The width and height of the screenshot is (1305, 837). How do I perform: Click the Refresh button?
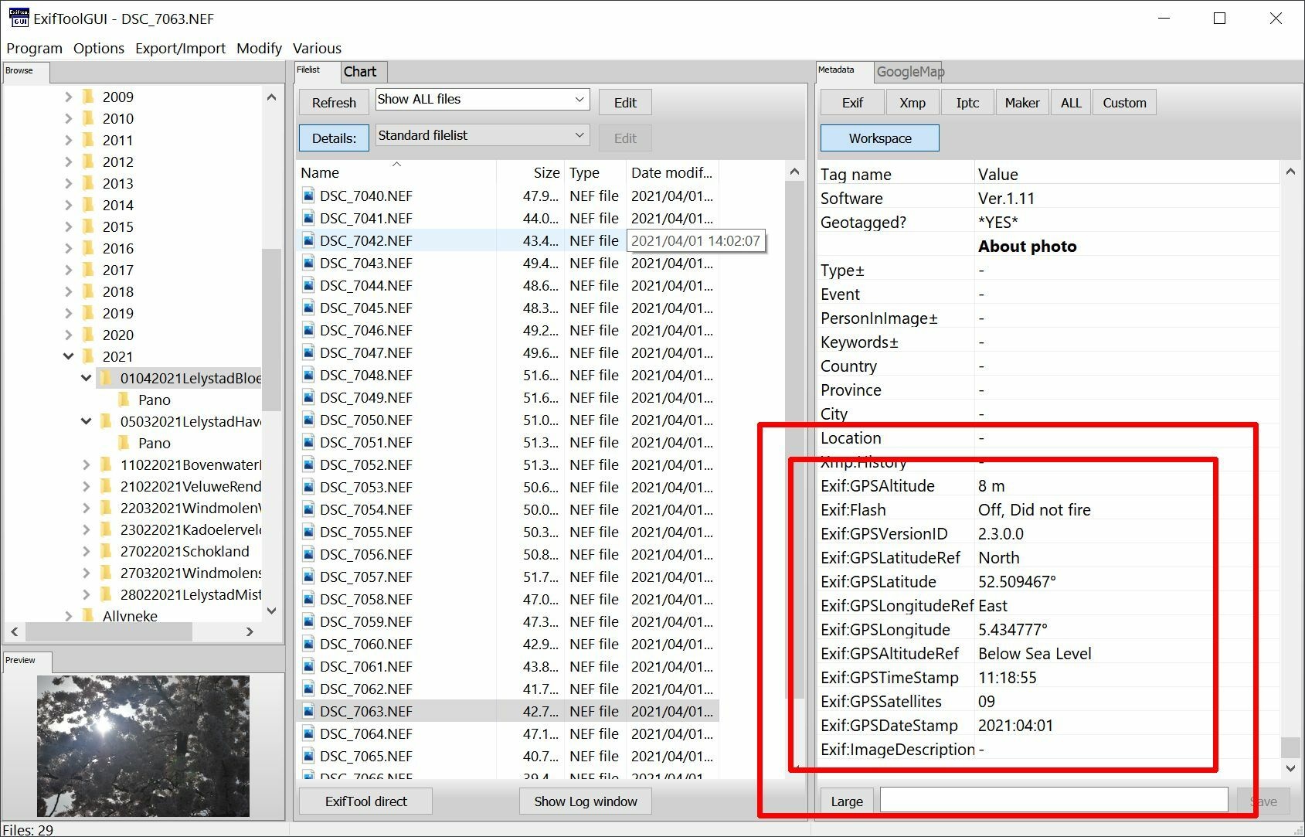(333, 101)
